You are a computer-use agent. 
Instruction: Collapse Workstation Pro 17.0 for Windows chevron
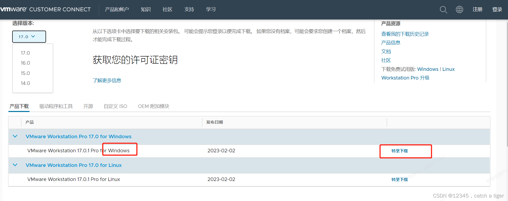point(15,136)
